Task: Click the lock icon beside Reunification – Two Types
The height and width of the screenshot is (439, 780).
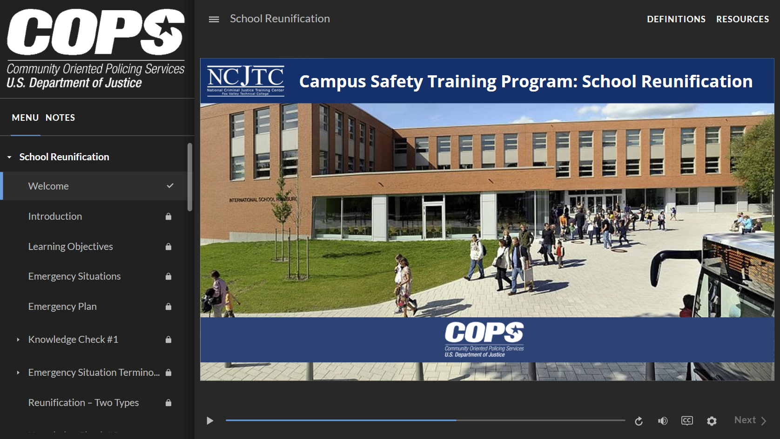Action: (168, 403)
